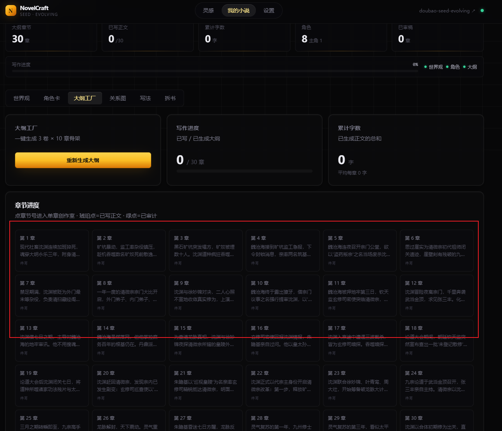Open the 关系图 tab
502x431 pixels.
(x=118, y=98)
